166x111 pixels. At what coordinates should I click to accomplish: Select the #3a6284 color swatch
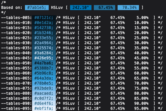pos(44,53)
